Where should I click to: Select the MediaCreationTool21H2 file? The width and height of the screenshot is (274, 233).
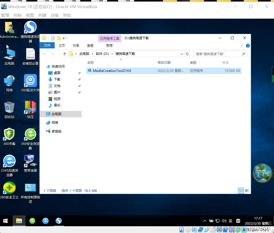164,71
